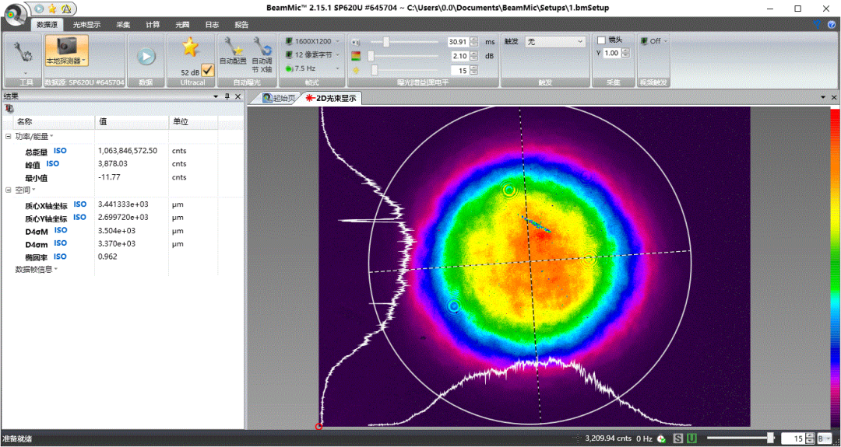The width and height of the screenshot is (841, 447).
Task: Click the exposure camera icon beside slider
Action: coord(356,42)
